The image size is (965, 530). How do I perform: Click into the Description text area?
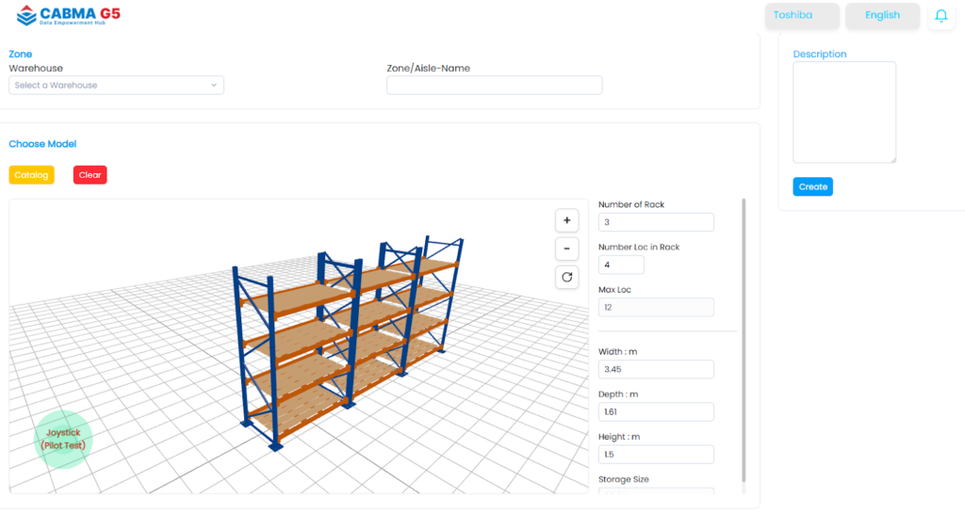click(x=843, y=112)
